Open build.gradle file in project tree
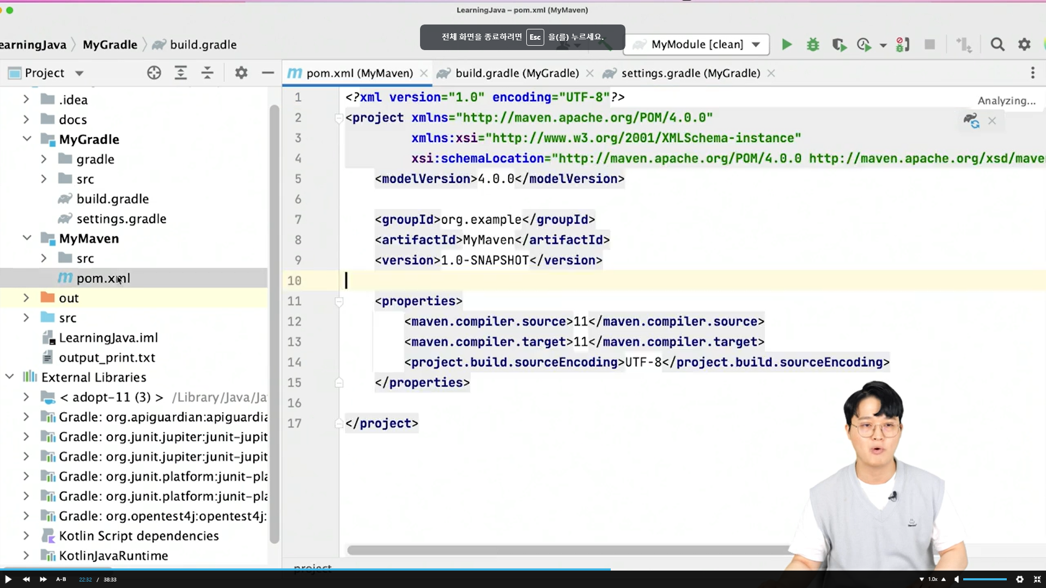 (x=112, y=199)
